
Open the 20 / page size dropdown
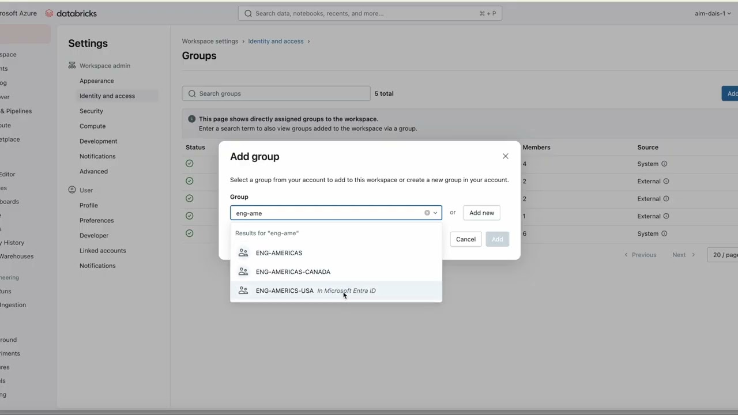pyautogui.click(x=724, y=255)
